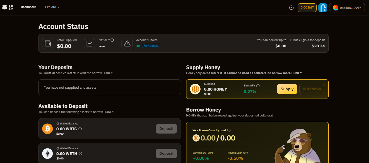This screenshot has width=369, height=163.
Task: Click the wallet avatar circle icon
Action: coord(336,8)
